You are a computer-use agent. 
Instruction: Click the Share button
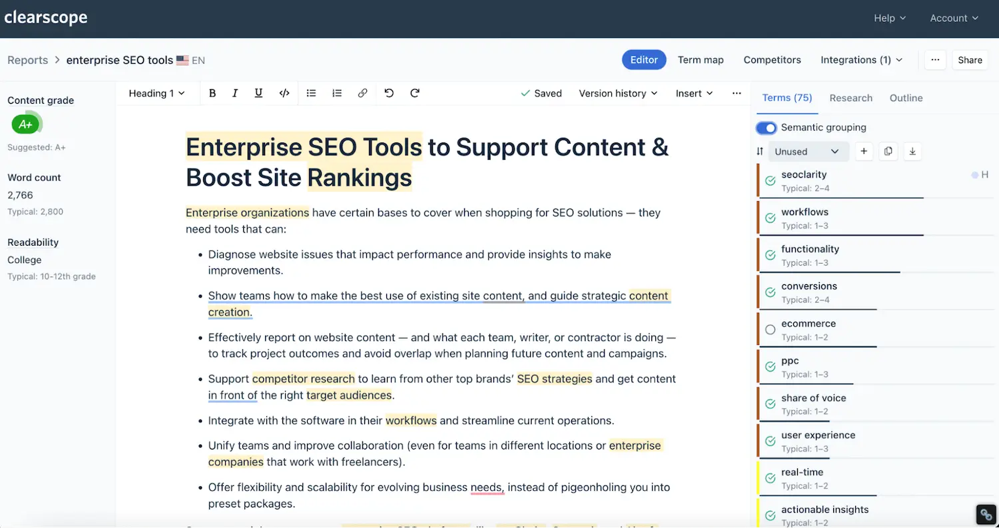click(970, 60)
